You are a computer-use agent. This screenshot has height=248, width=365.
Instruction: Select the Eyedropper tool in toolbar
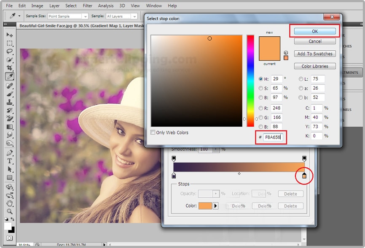pyautogui.click(x=9, y=76)
